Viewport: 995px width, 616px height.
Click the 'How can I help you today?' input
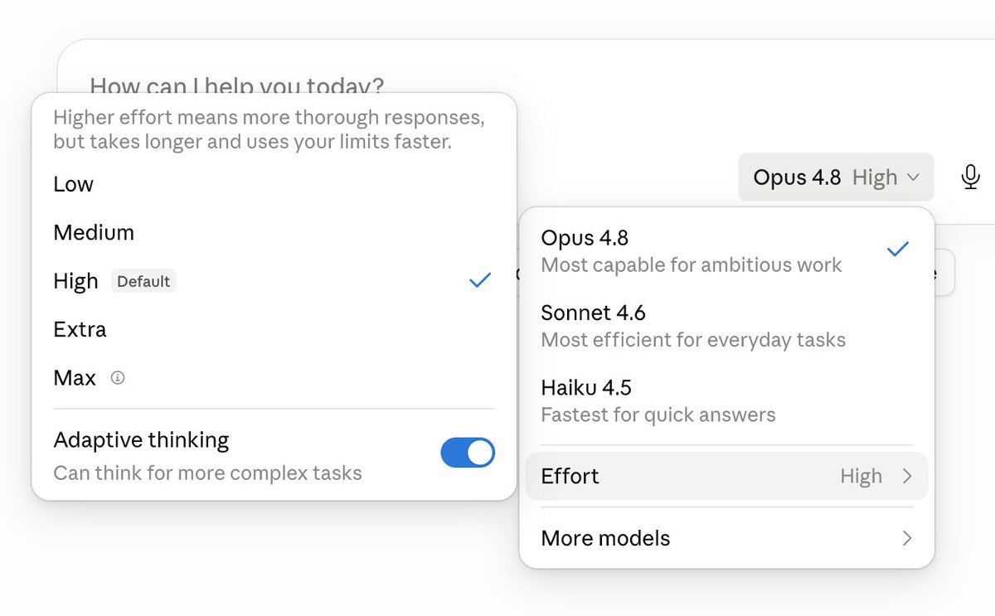point(237,85)
